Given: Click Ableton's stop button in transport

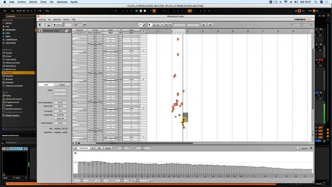Looking at the screenshot, I should click(x=141, y=11).
